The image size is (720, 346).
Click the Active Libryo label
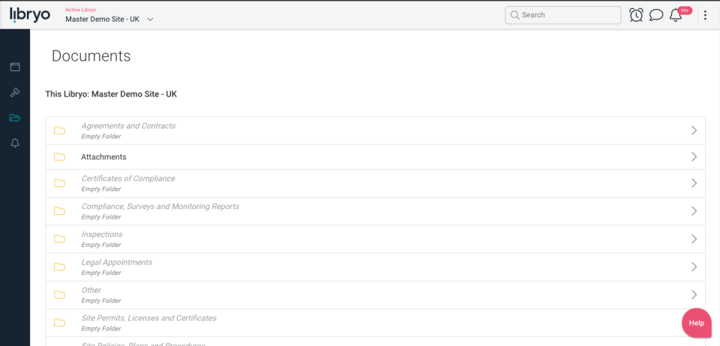pos(81,10)
